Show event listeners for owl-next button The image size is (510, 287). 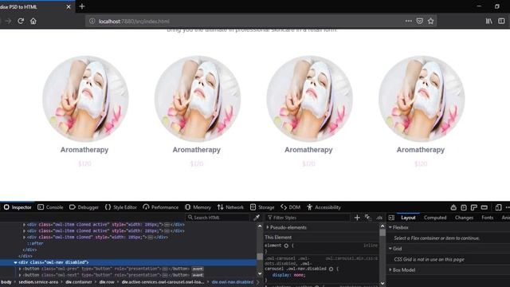point(198,275)
